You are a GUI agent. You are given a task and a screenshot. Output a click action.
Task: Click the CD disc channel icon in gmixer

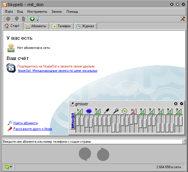(x=124, y=111)
